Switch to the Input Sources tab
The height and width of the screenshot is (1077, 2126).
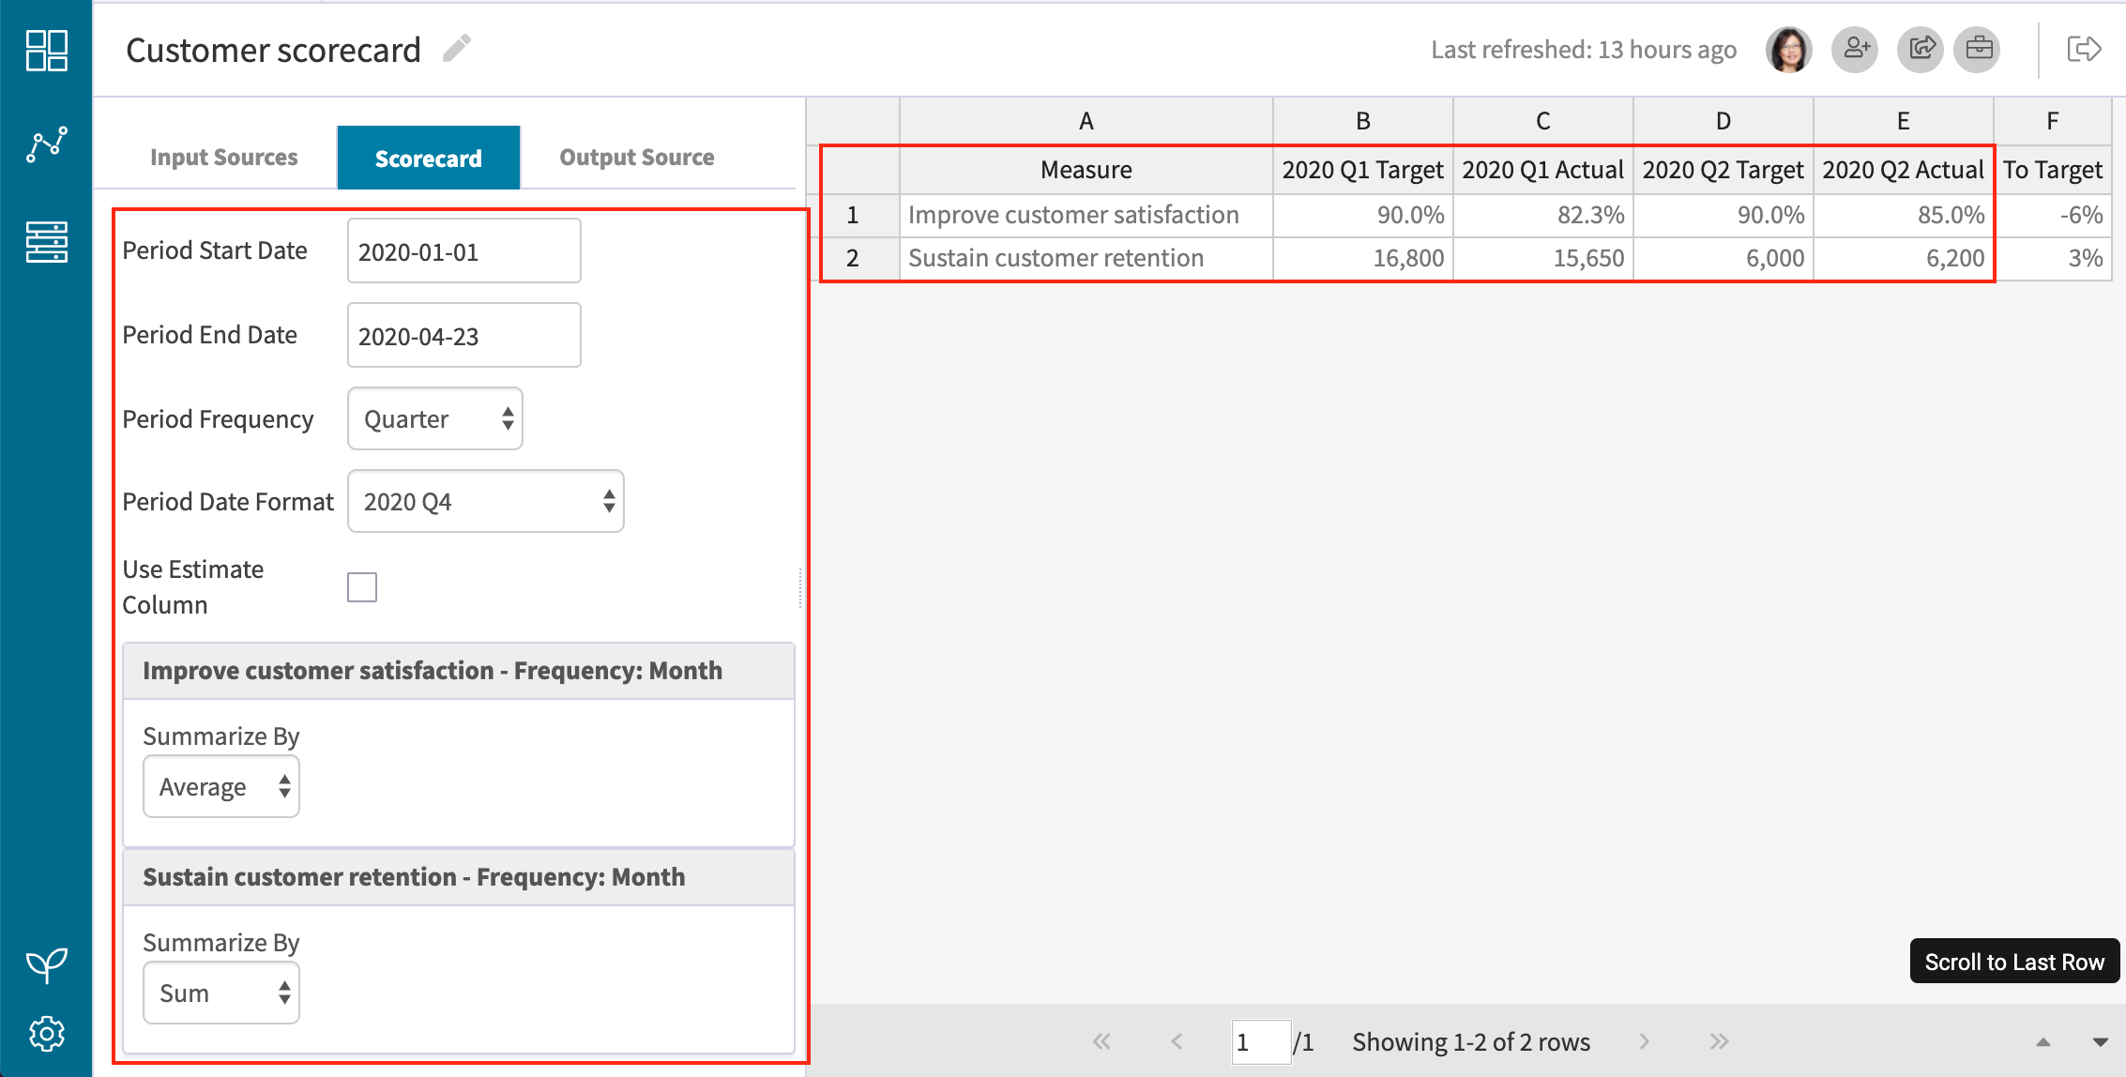pyautogui.click(x=223, y=157)
